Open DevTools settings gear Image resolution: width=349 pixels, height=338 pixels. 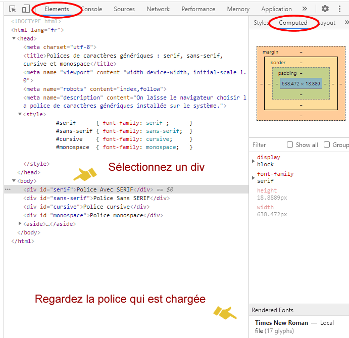[325, 9]
